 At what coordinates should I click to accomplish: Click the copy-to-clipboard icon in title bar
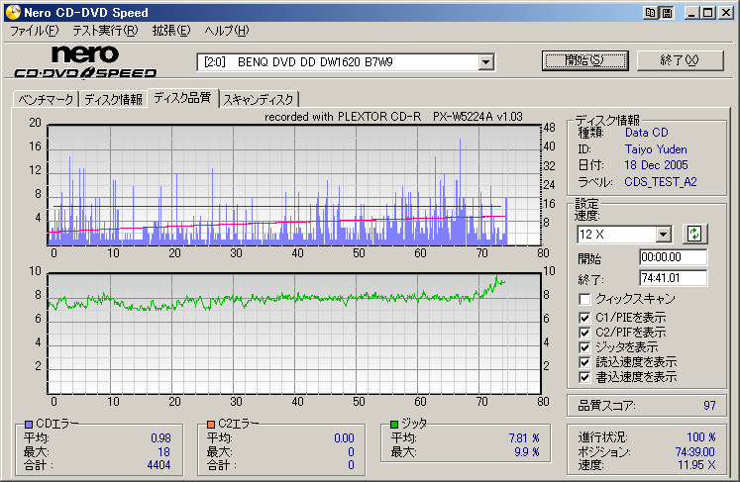pyautogui.click(x=650, y=12)
